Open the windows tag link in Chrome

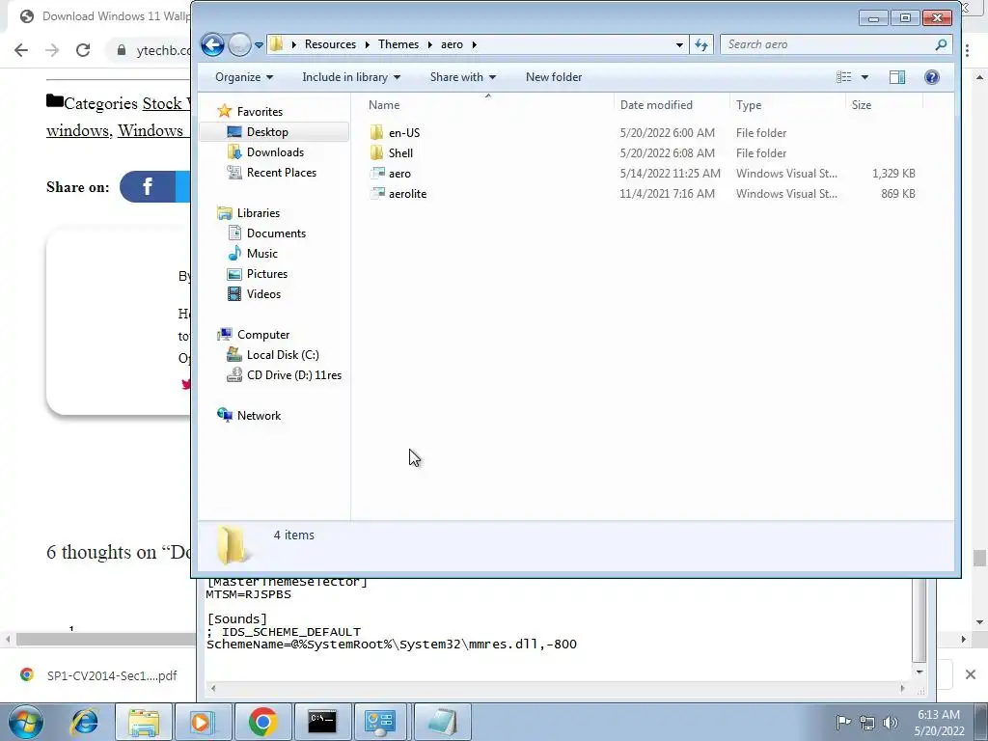coord(77,130)
